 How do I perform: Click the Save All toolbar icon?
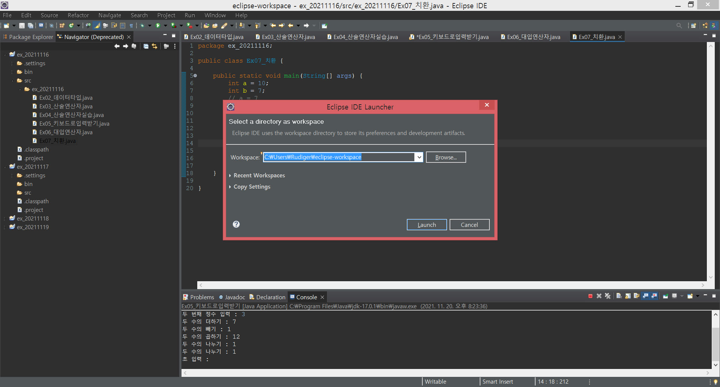tap(30, 25)
